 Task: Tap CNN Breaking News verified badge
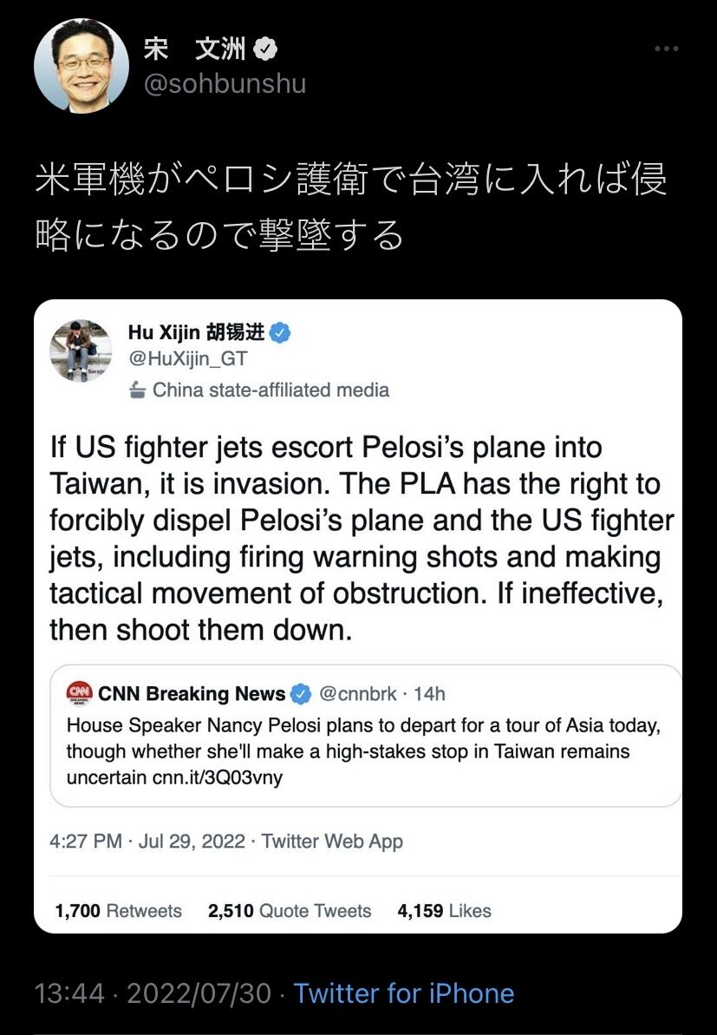(x=300, y=694)
